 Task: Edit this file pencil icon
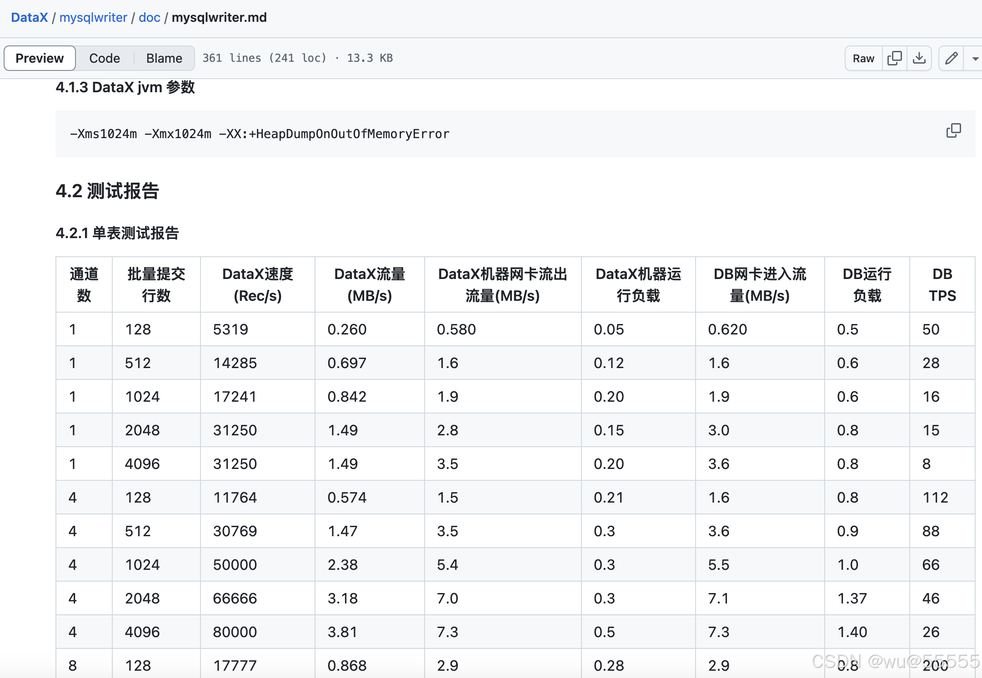pyautogui.click(x=951, y=58)
